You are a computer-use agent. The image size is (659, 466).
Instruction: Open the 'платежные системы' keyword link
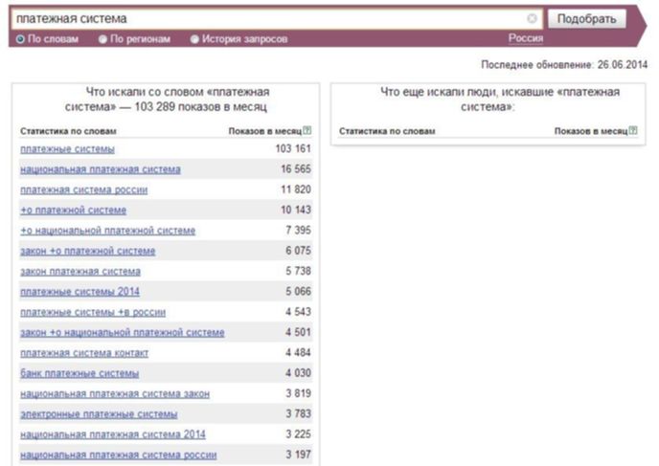67,149
